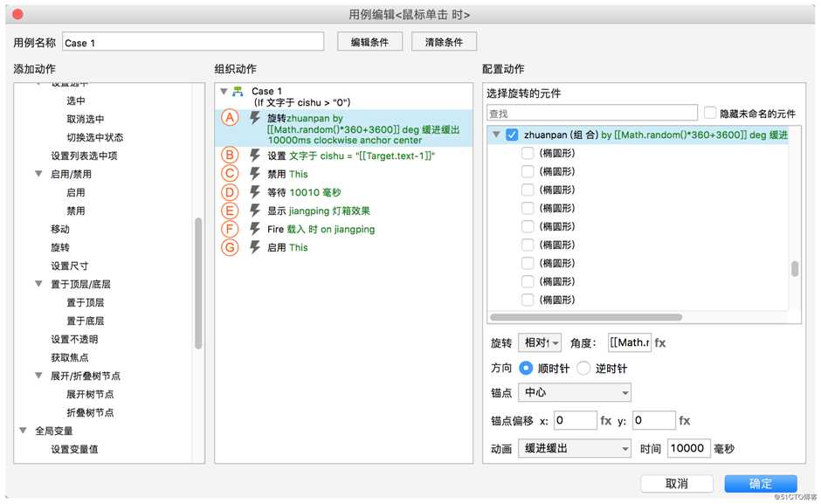The image size is (821, 504).
Task: Enable the 隐藏未命名的元件 checkbox
Action: 710,113
